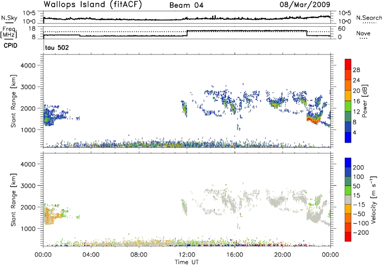Click the date '08/Mar/2009'
The height and width of the screenshot is (265, 382).
(305, 5)
